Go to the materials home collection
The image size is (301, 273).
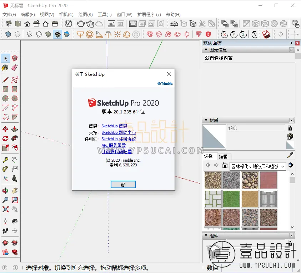click(x=225, y=165)
